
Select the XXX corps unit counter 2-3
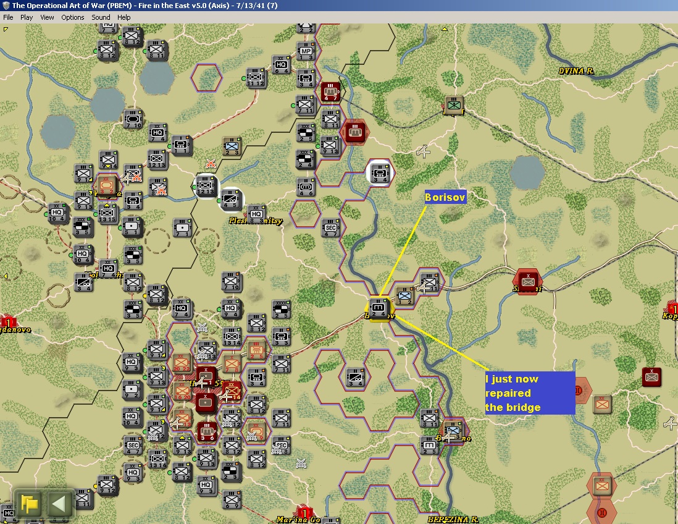(x=230, y=471)
